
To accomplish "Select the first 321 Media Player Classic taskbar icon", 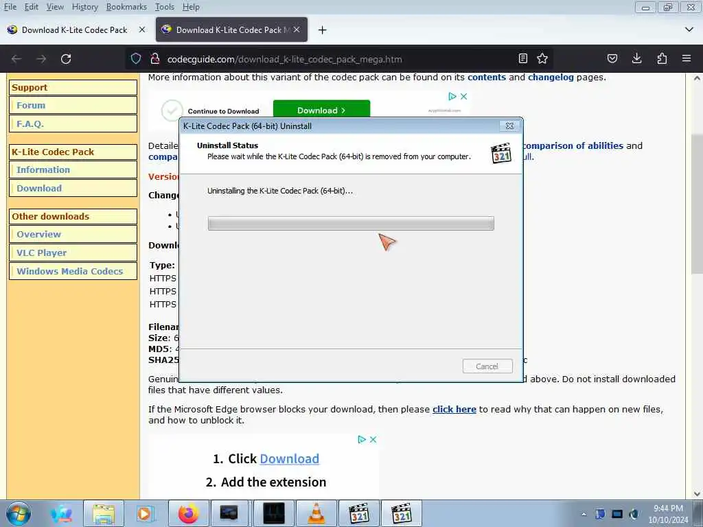I will tap(358, 513).
